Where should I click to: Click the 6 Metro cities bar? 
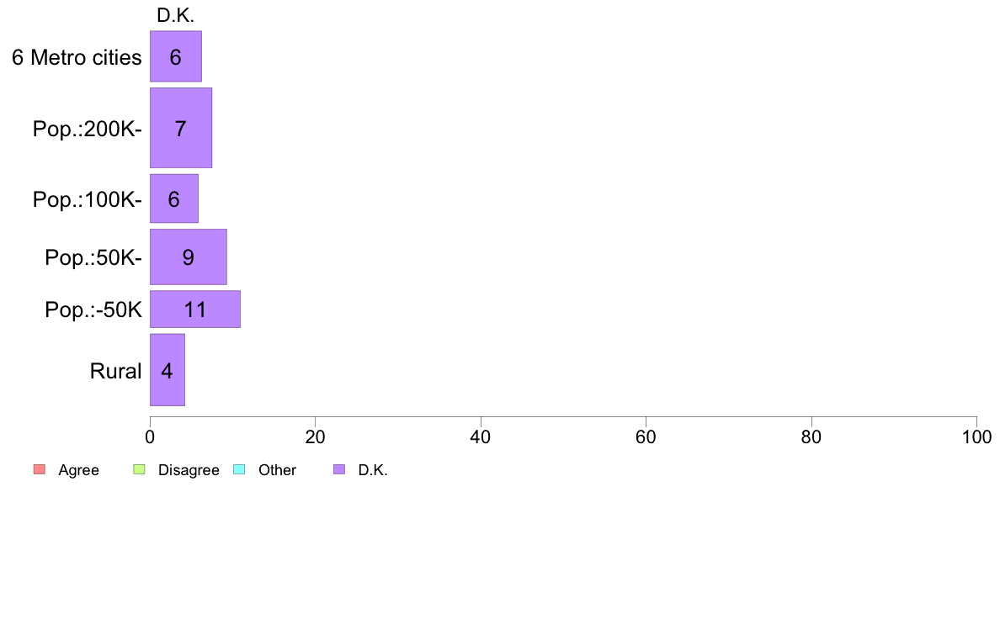point(176,56)
